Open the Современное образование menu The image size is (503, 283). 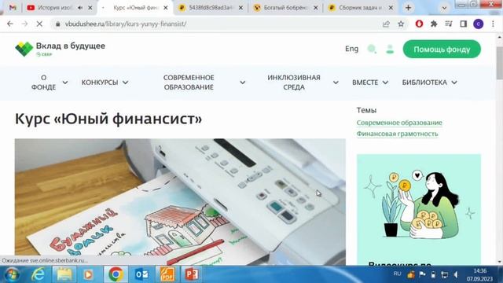pos(189,83)
